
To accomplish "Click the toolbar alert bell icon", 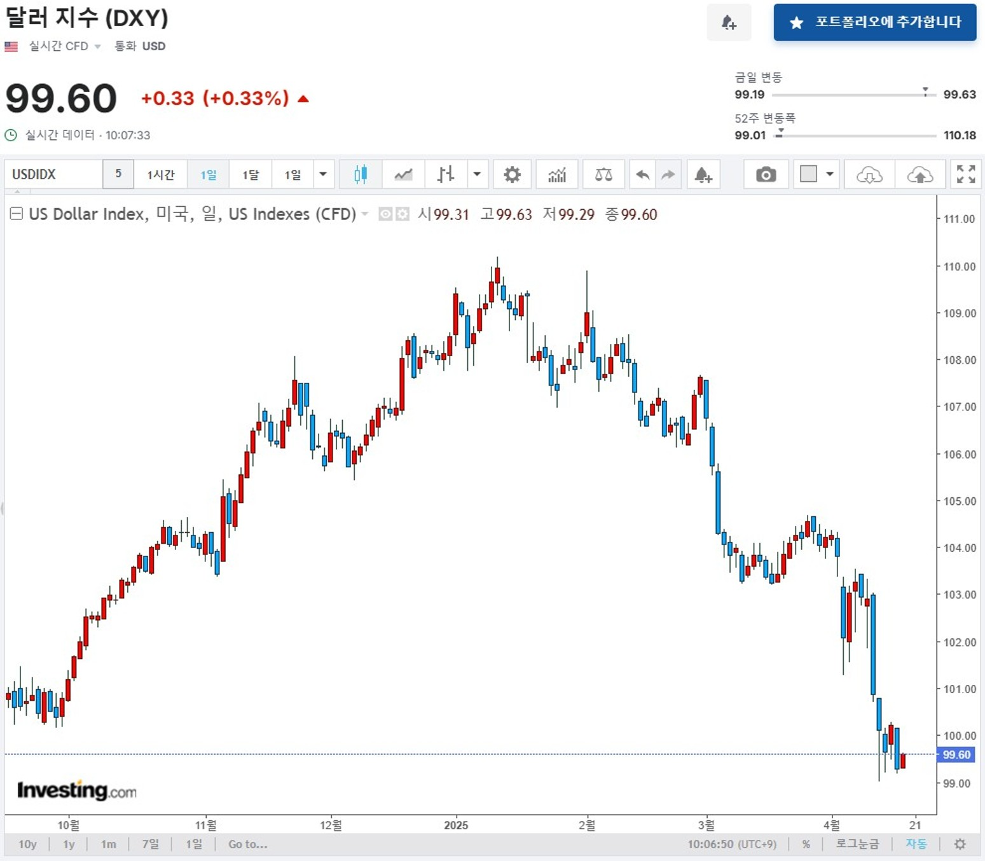I will pyautogui.click(x=703, y=174).
